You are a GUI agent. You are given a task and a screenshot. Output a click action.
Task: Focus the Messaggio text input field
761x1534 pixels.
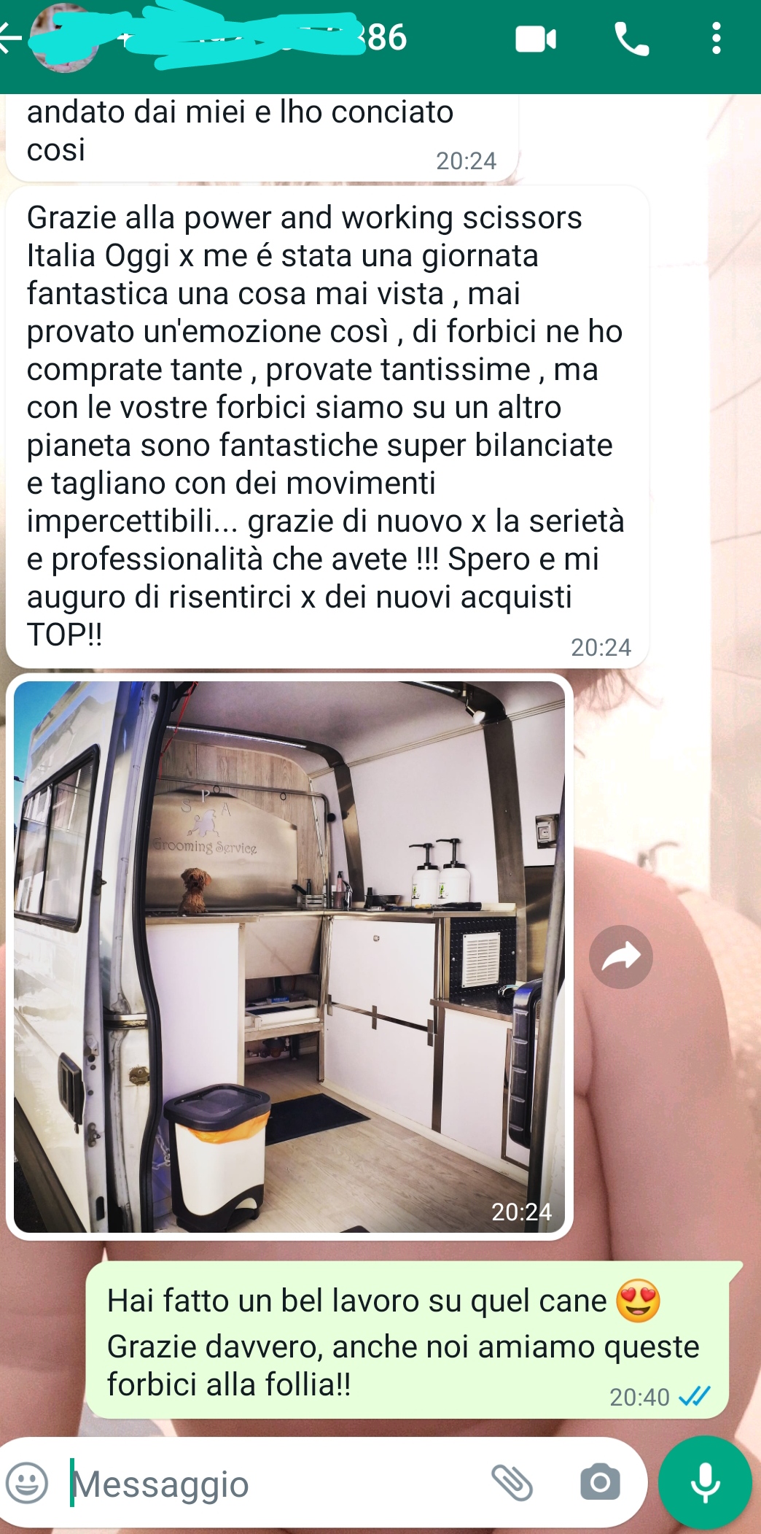(x=277, y=1484)
